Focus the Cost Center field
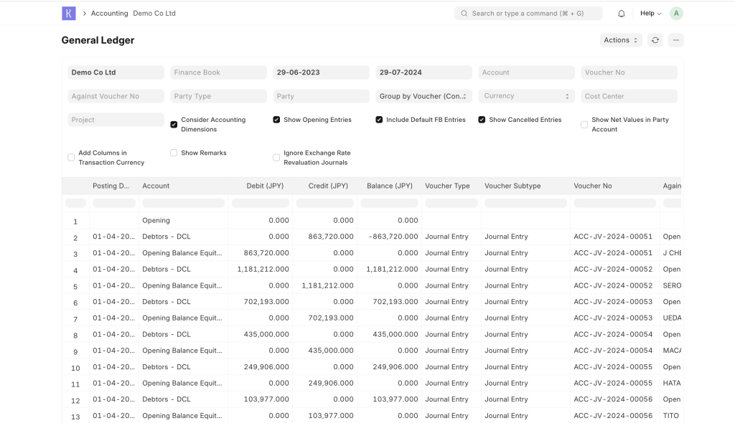This screenshot has width=735, height=423. point(629,96)
